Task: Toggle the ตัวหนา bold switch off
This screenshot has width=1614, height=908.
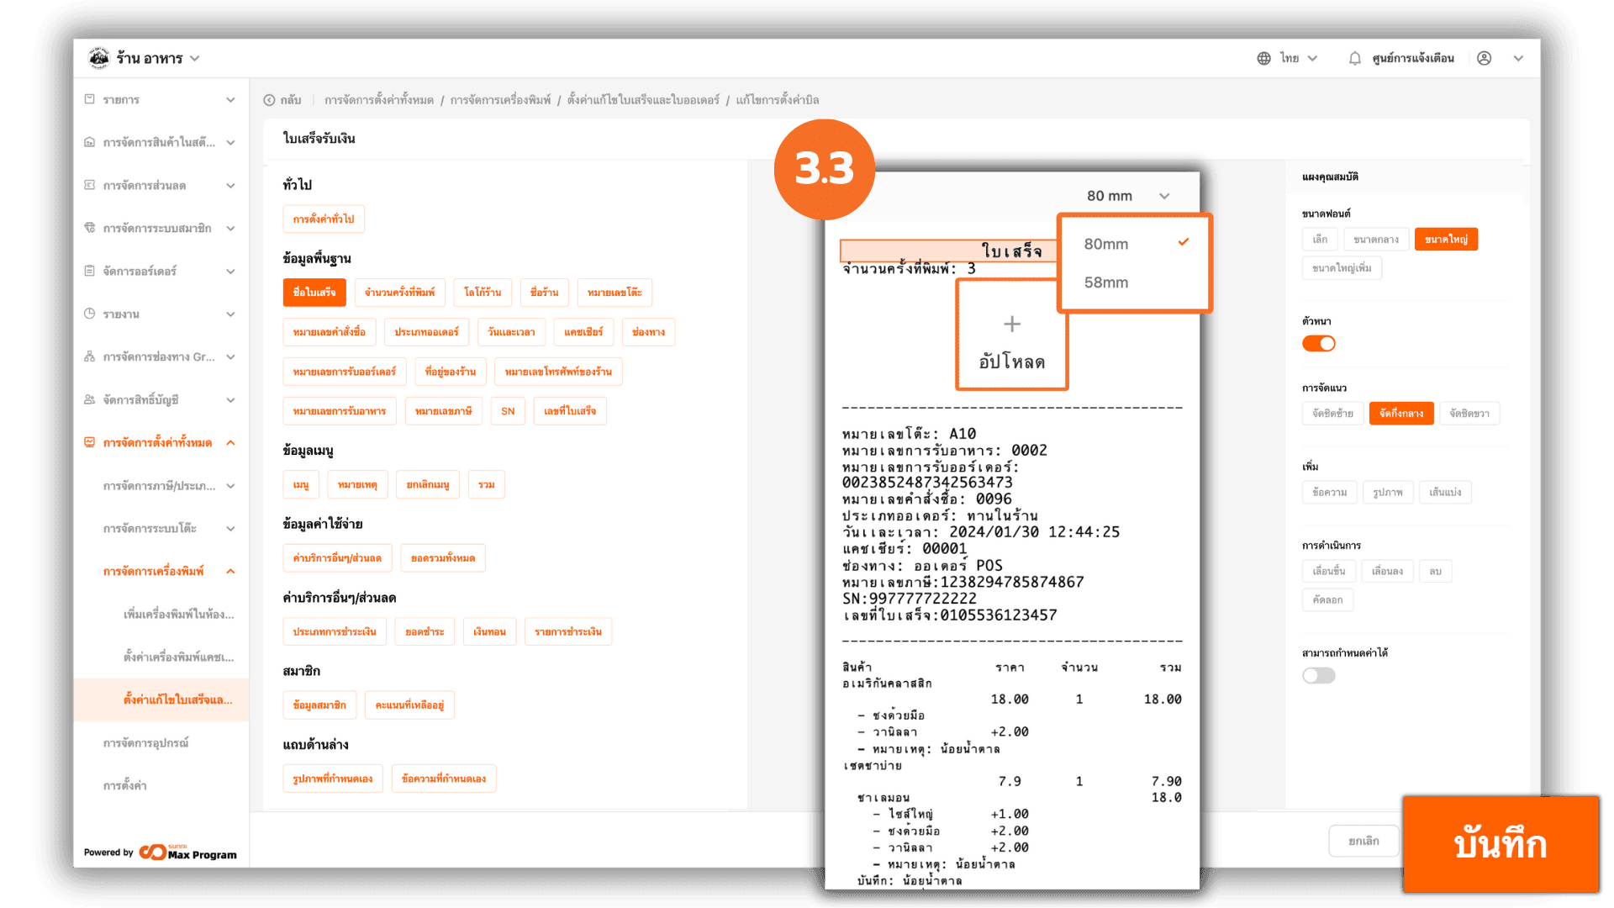Action: (1318, 343)
